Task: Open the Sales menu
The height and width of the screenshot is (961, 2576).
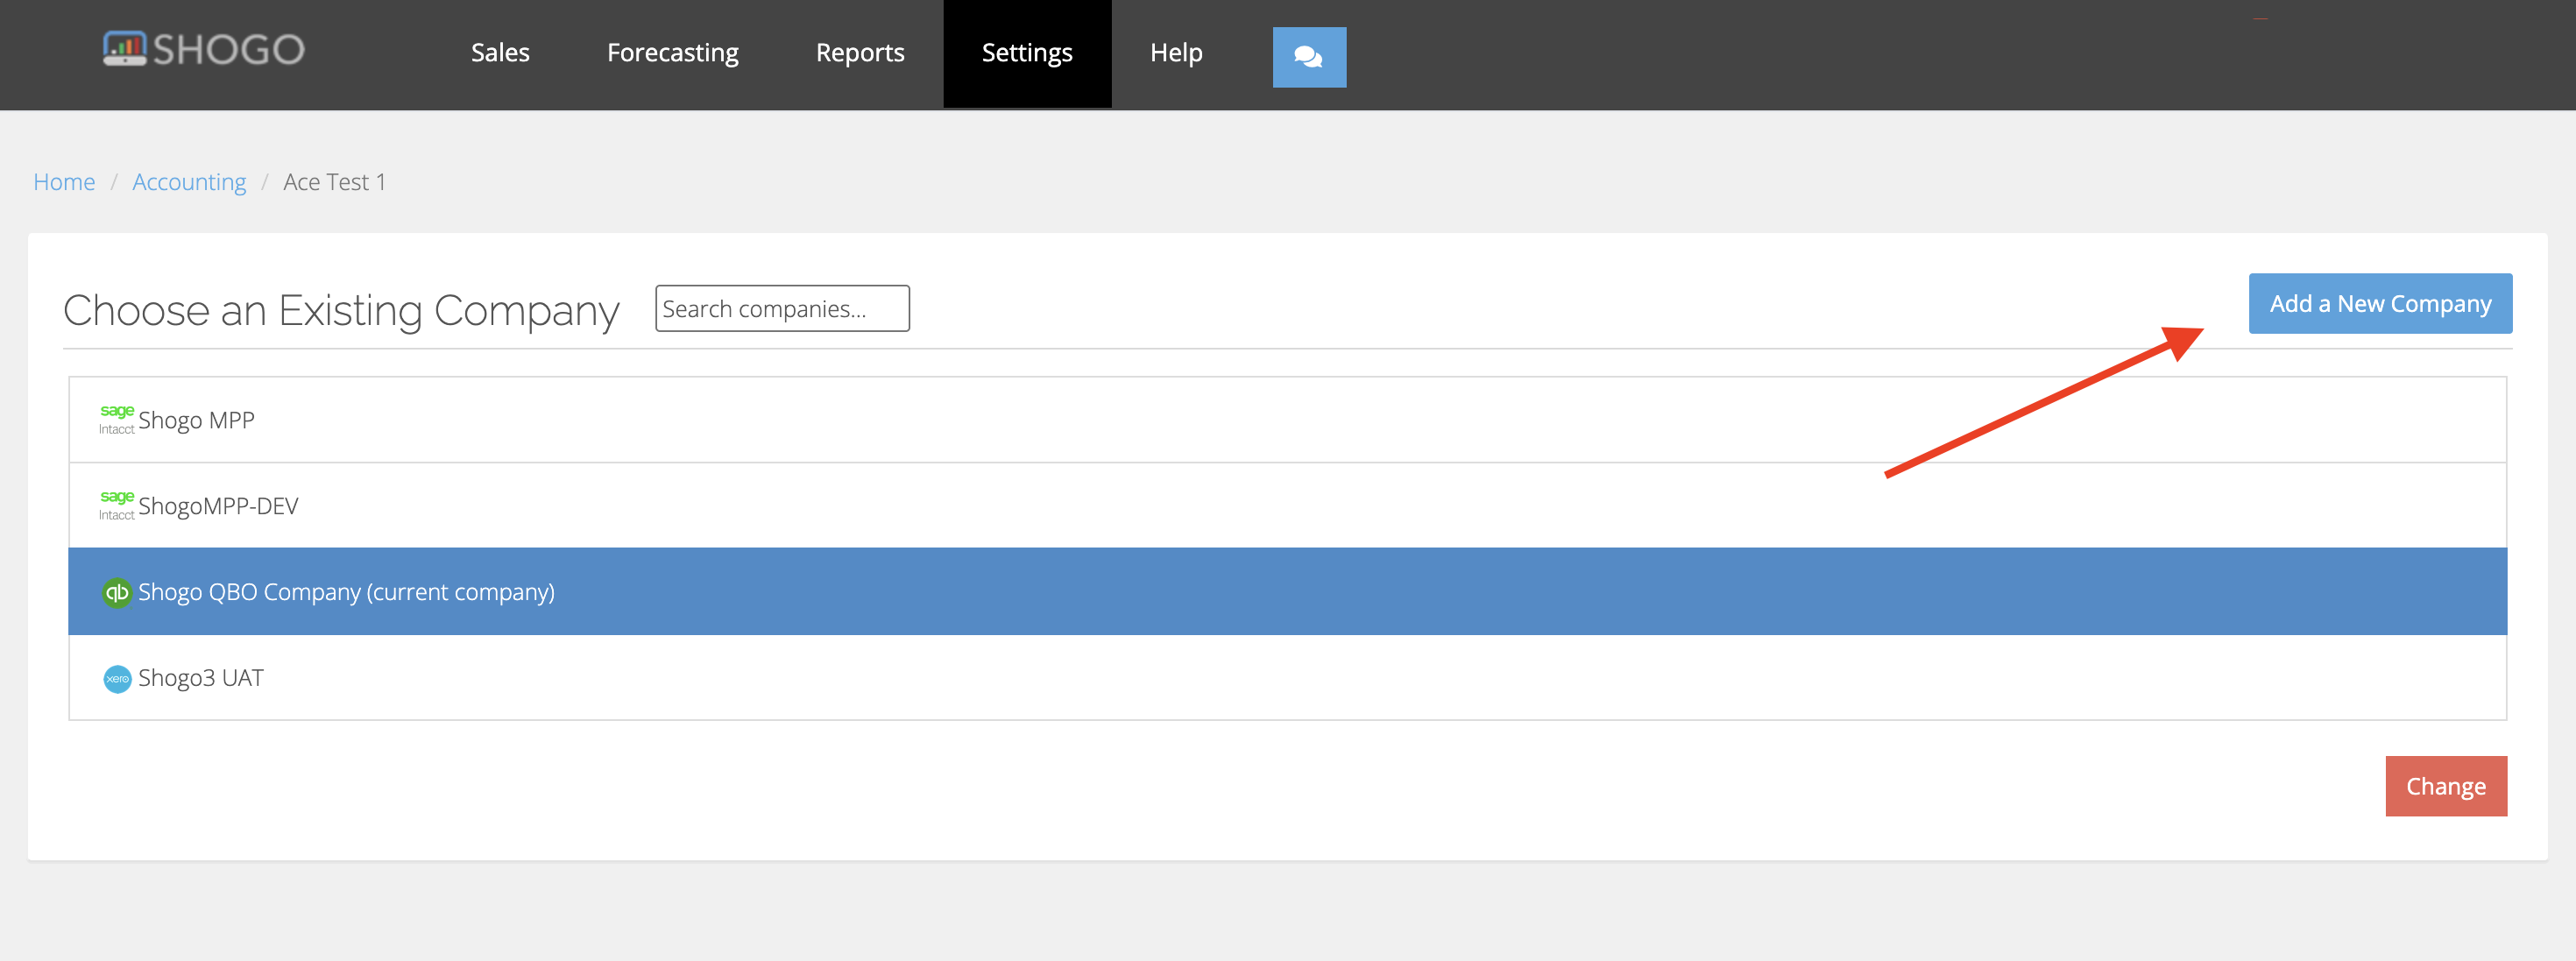Action: tap(500, 52)
